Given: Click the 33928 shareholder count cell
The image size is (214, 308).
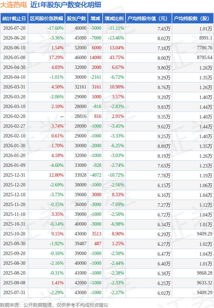Looking at the screenshot, I should point(80,175).
